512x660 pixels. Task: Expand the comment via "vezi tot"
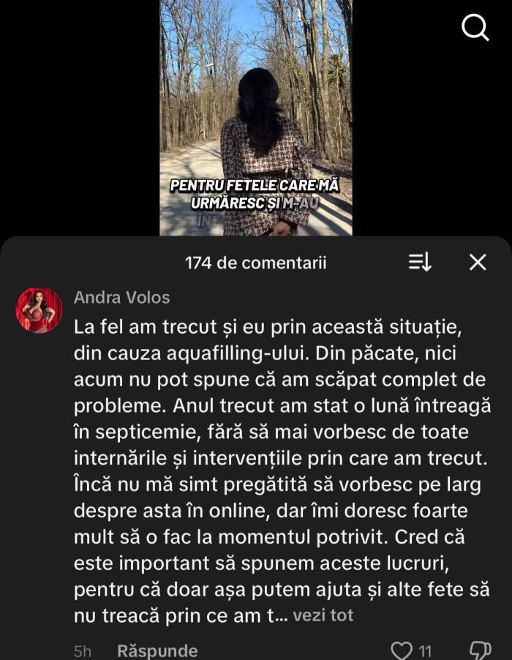(323, 615)
